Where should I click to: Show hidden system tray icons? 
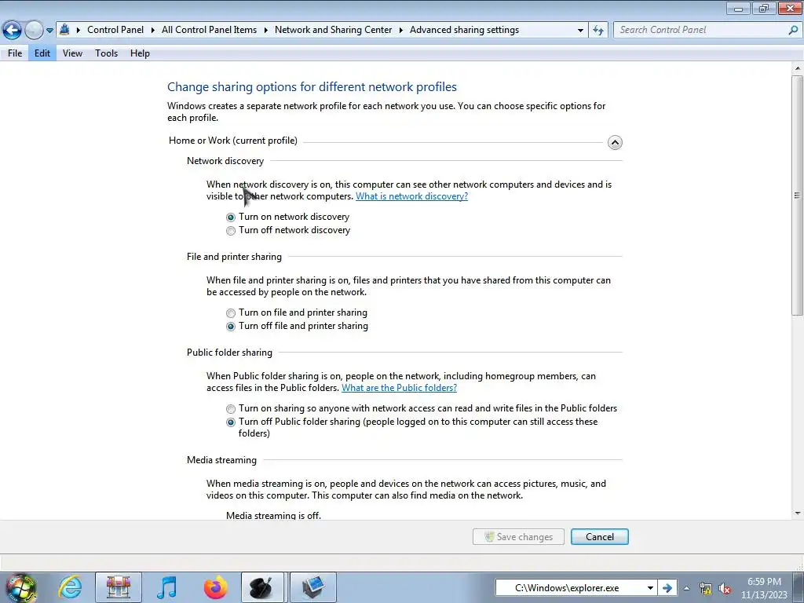click(686, 589)
